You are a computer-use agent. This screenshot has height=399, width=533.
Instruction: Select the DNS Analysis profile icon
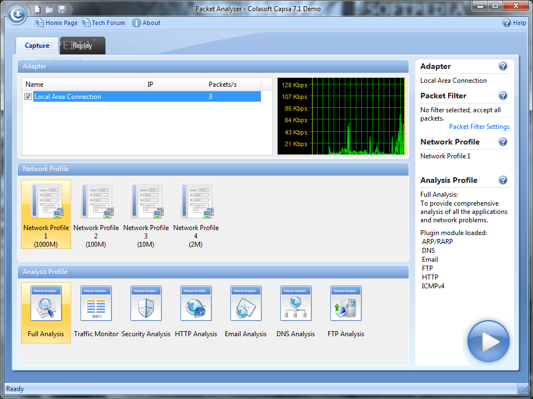click(x=295, y=303)
